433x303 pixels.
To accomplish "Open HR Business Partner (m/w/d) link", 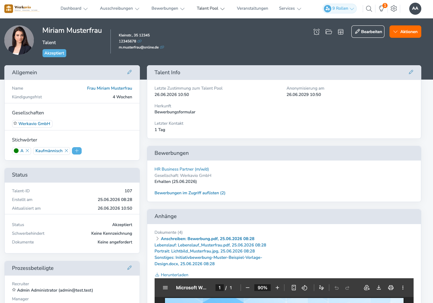I will 182,169.
